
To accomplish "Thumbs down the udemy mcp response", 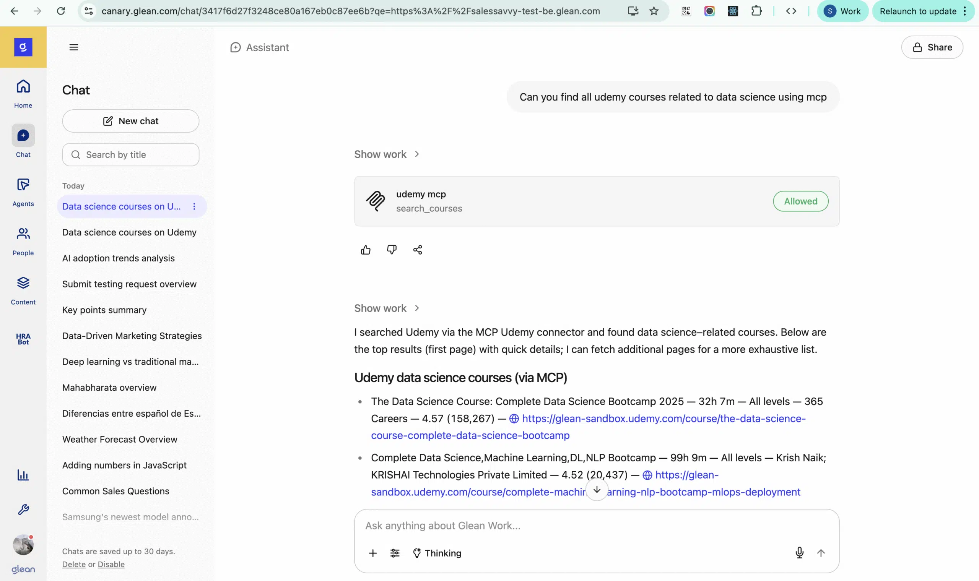I will coord(392,250).
